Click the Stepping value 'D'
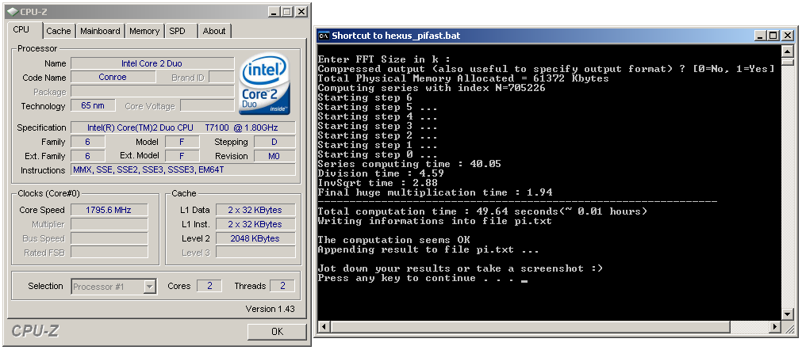The height and width of the screenshot is (350, 802). [x=274, y=142]
